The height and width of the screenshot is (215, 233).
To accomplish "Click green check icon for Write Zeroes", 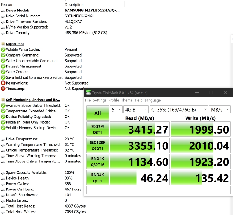I will coord(3,72).
